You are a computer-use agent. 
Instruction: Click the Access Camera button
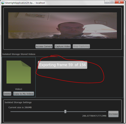point(44,46)
